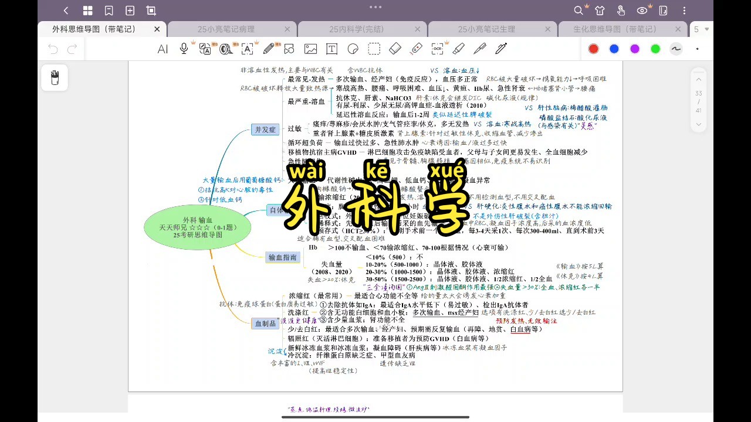Click the text 辐照红（灭活淋巴细胞）

(x=326, y=338)
